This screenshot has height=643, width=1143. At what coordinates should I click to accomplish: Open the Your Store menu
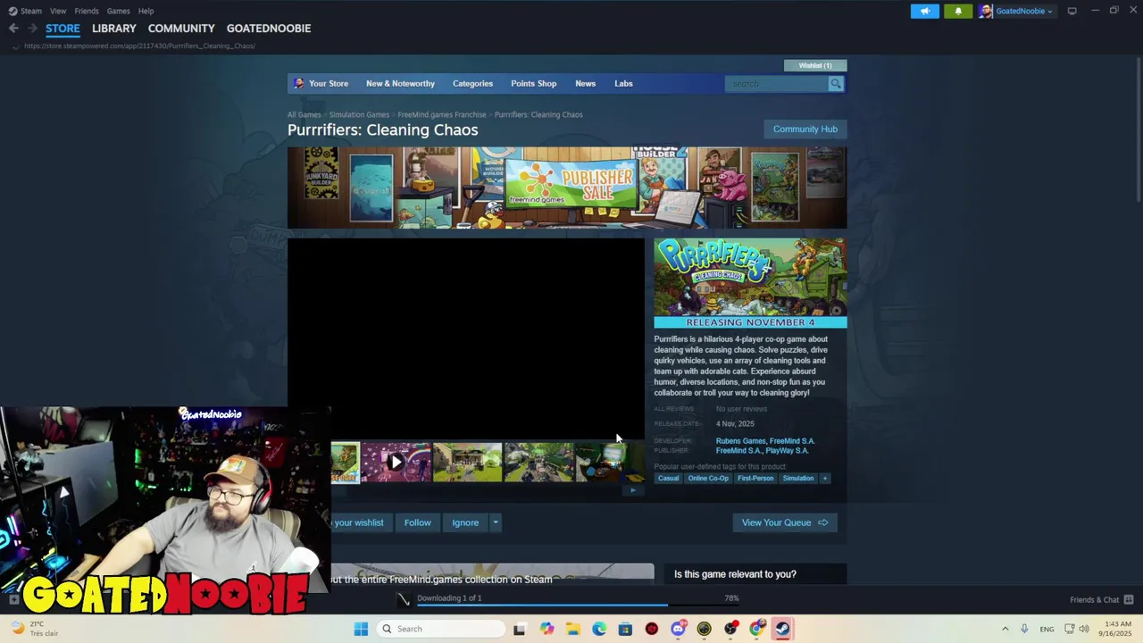click(329, 84)
